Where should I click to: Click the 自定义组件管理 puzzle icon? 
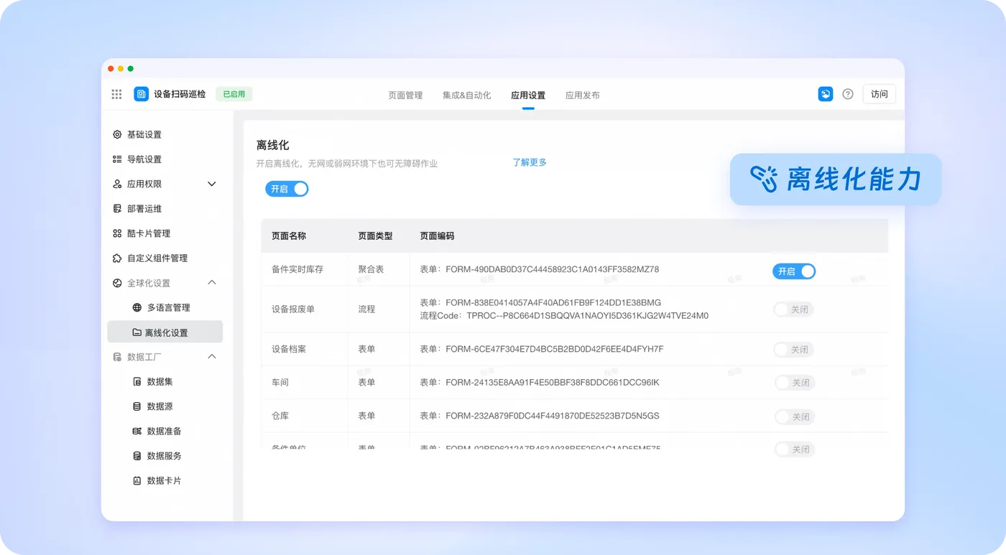click(117, 258)
